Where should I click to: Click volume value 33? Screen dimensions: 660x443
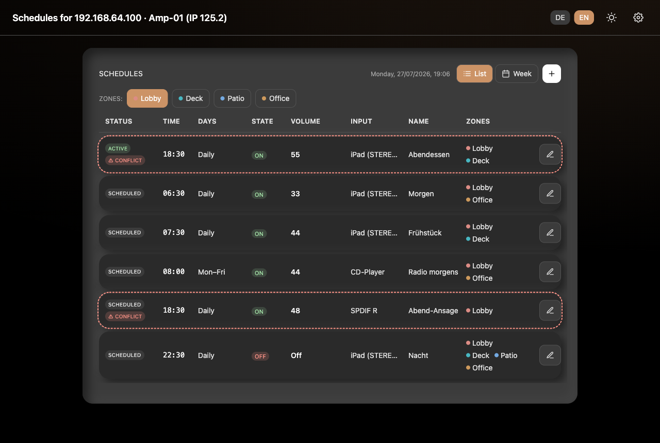295,194
